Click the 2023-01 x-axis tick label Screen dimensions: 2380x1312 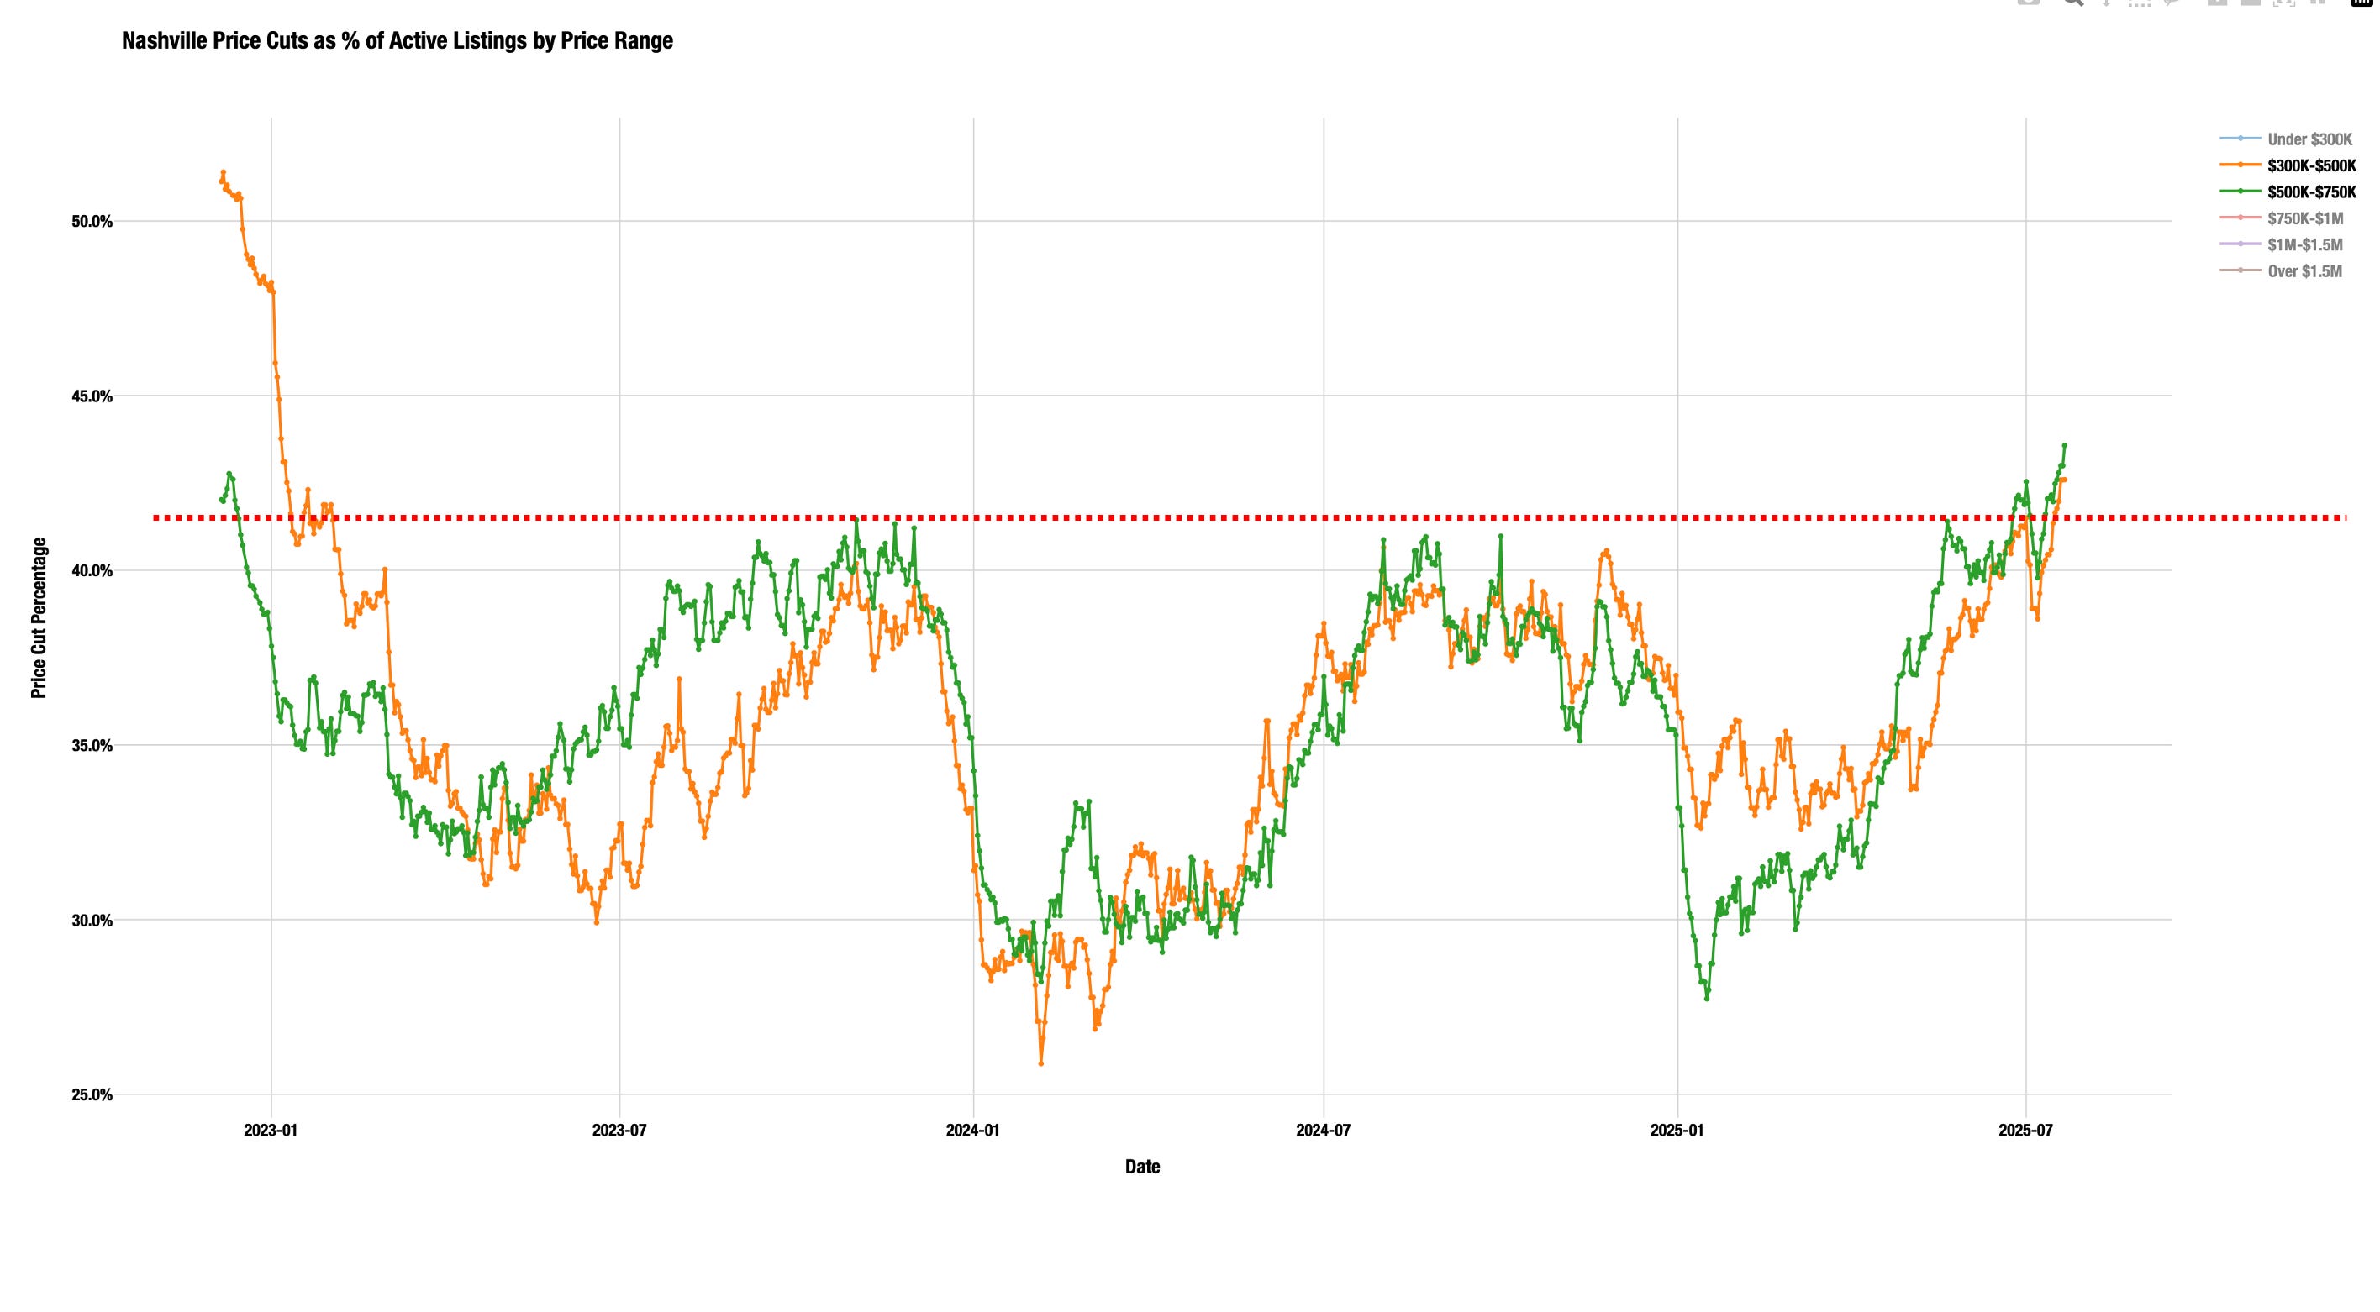(x=271, y=1130)
